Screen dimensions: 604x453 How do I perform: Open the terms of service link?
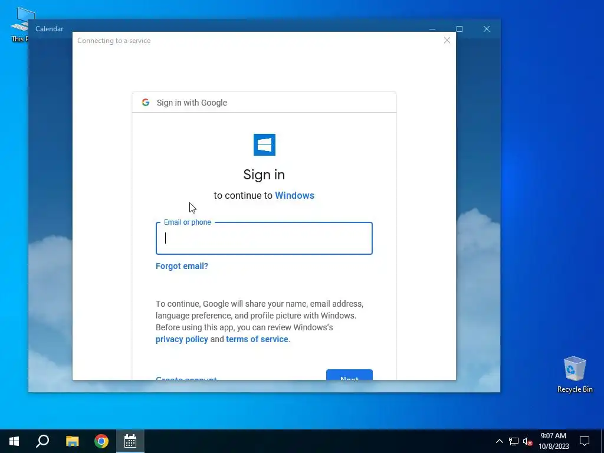coord(257,339)
